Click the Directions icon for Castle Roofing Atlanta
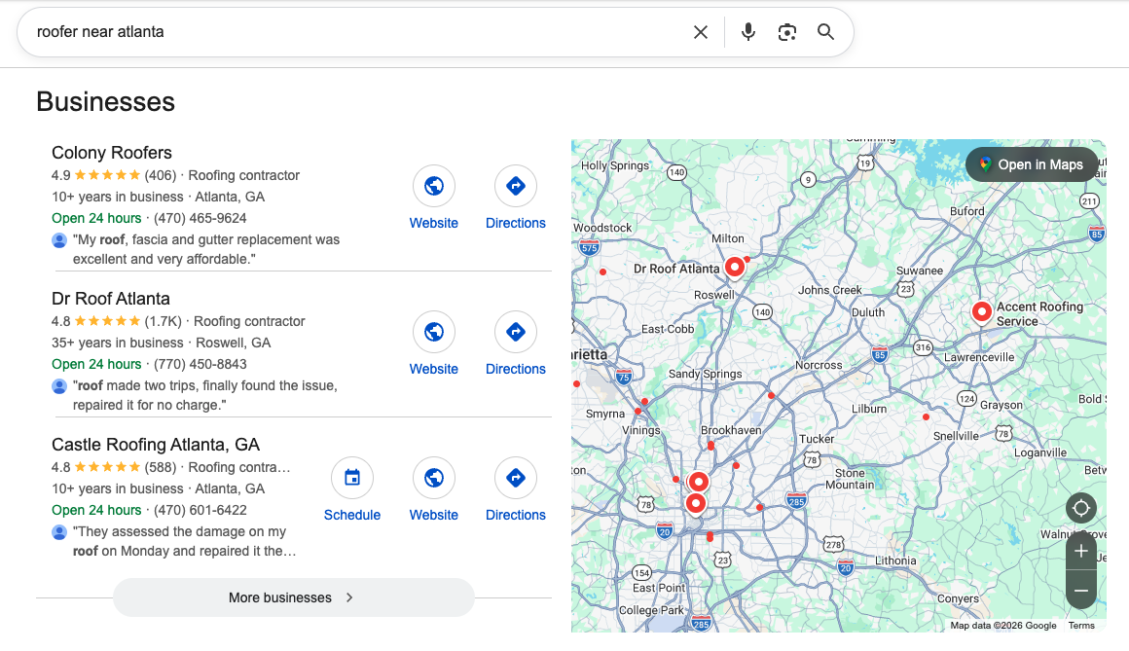Viewport: 1129px width, 651px height. (516, 478)
